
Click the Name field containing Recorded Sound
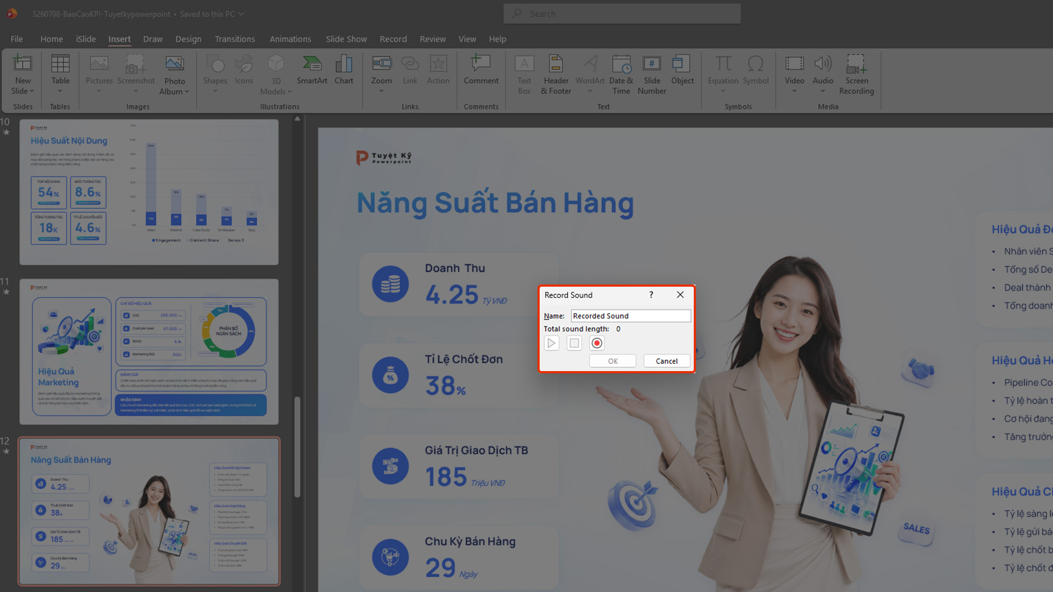pos(631,316)
